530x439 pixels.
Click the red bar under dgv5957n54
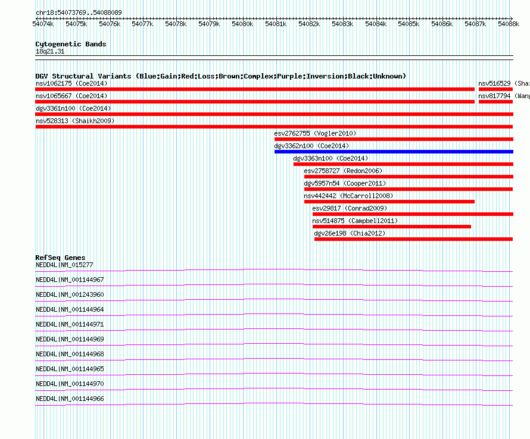409,189
